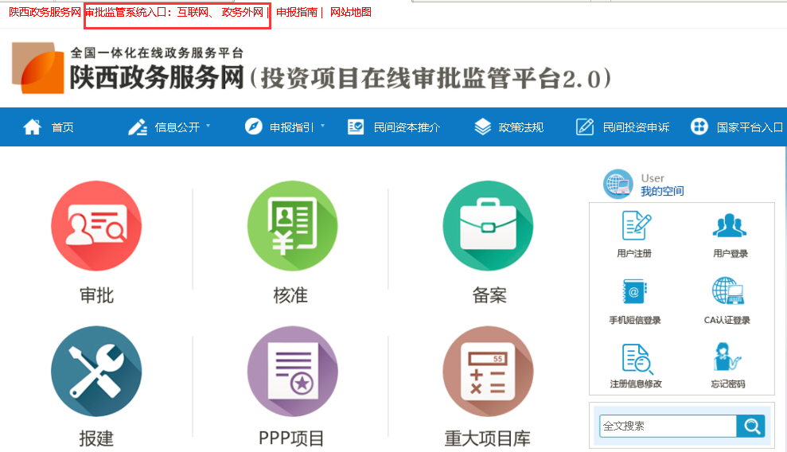Image resolution: width=787 pixels, height=452 pixels.
Task: Click the 审批 label text
Action: (x=96, y=295)
